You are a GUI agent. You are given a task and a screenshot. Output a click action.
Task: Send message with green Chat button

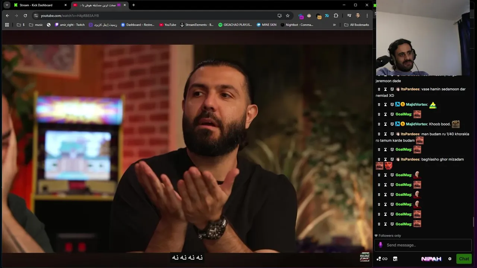pyautogui.click(x=464, y=259)
